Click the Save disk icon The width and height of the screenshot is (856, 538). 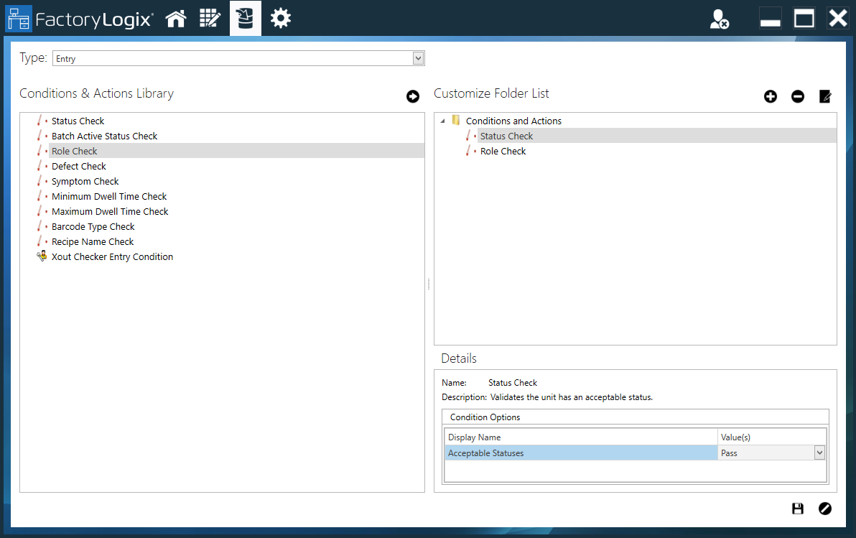click(798, 509)
